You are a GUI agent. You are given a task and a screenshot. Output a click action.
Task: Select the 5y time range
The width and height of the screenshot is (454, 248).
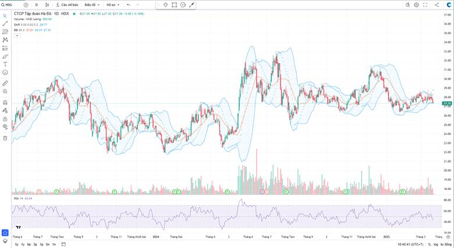(16, 245)
